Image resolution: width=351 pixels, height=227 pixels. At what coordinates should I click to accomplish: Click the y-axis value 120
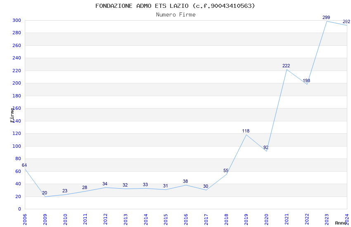[17, 133]
